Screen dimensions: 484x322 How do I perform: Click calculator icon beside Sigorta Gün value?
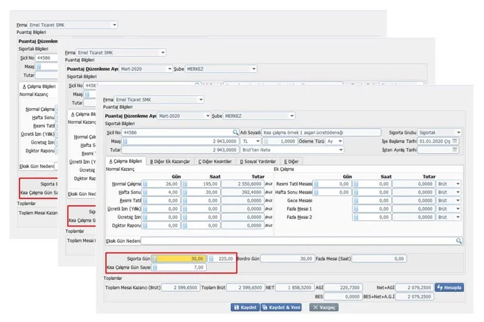pos(155,259)
